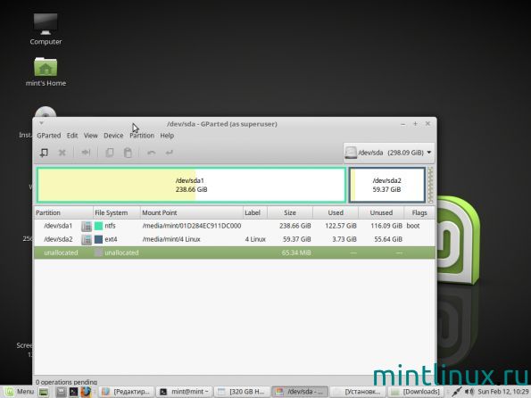Click the 3.73 GiB used value

point(344,239)
